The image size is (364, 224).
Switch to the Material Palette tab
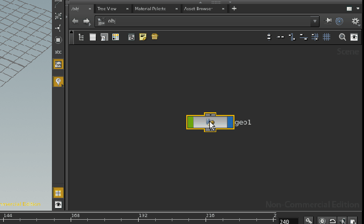[150, 9]
